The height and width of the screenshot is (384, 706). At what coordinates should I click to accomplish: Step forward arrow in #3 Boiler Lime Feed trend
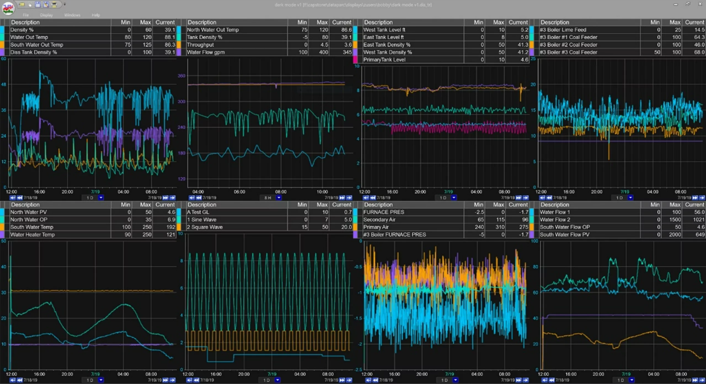tap(702, 198)
